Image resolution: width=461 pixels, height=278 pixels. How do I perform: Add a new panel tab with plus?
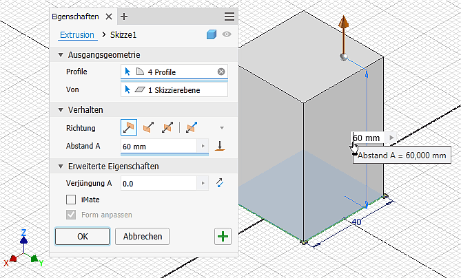click(x=124, y=16)
